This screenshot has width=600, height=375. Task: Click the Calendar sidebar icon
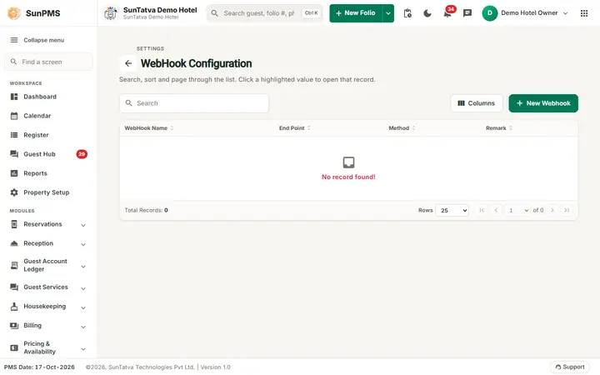point(14,116)
